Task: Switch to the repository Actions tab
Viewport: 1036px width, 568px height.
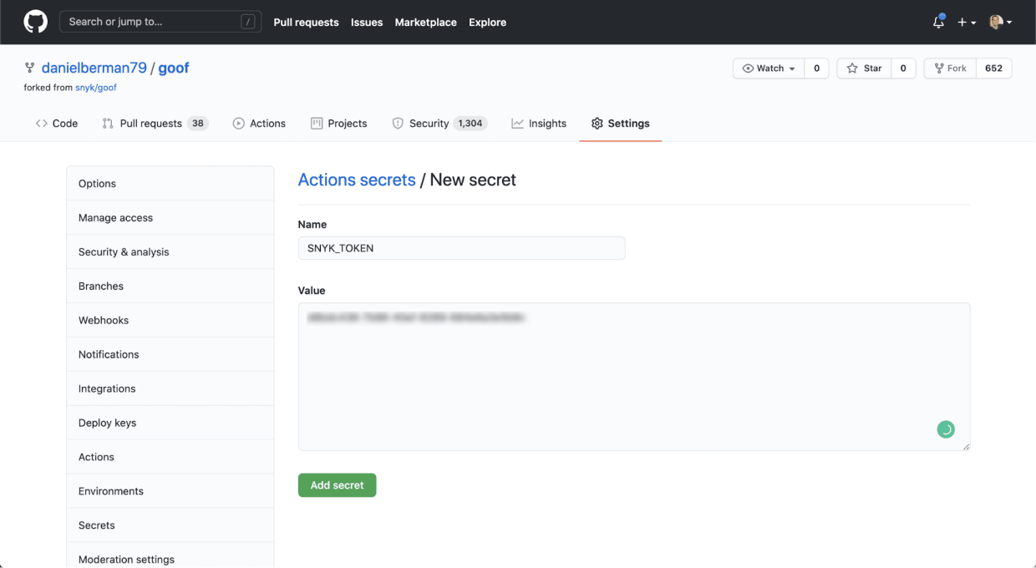Action: tap(259, 124)
